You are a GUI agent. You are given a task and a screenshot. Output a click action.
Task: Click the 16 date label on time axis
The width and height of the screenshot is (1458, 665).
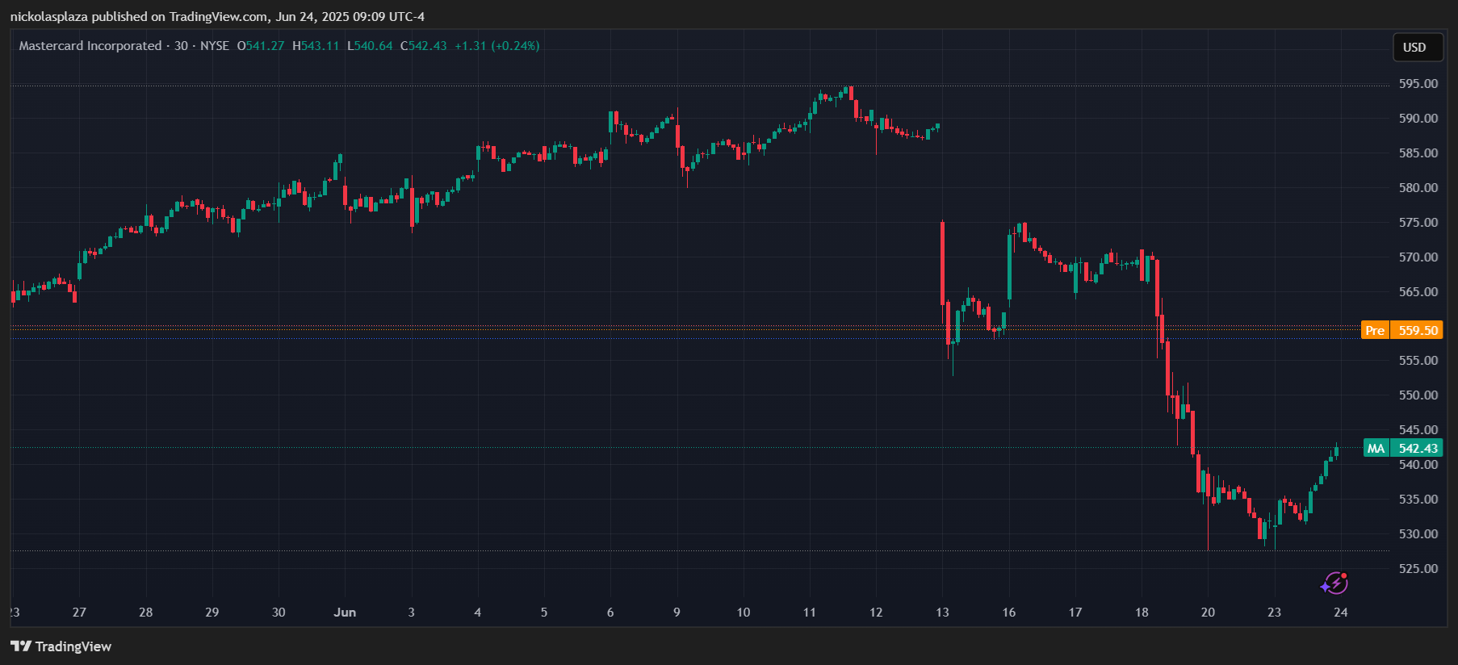click(x=1009, y=613)
